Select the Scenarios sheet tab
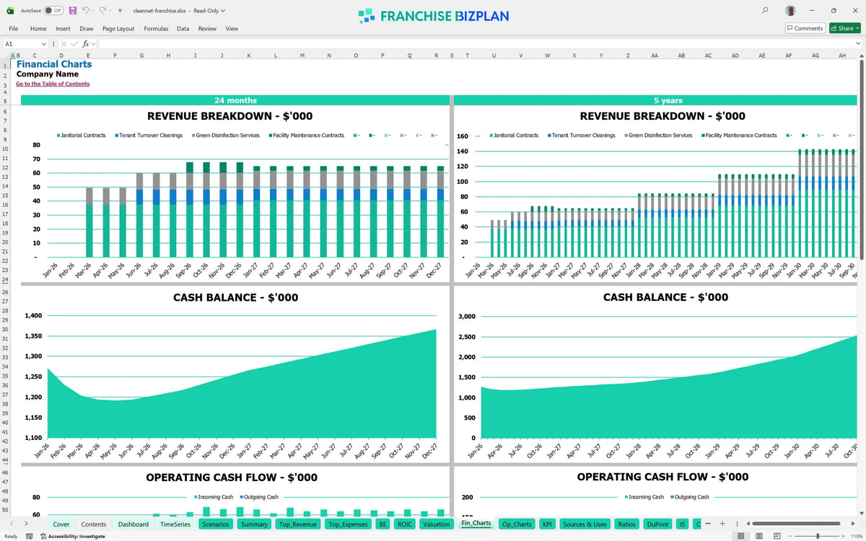Screen dimensions: 866x541 [x=216, y=524]
